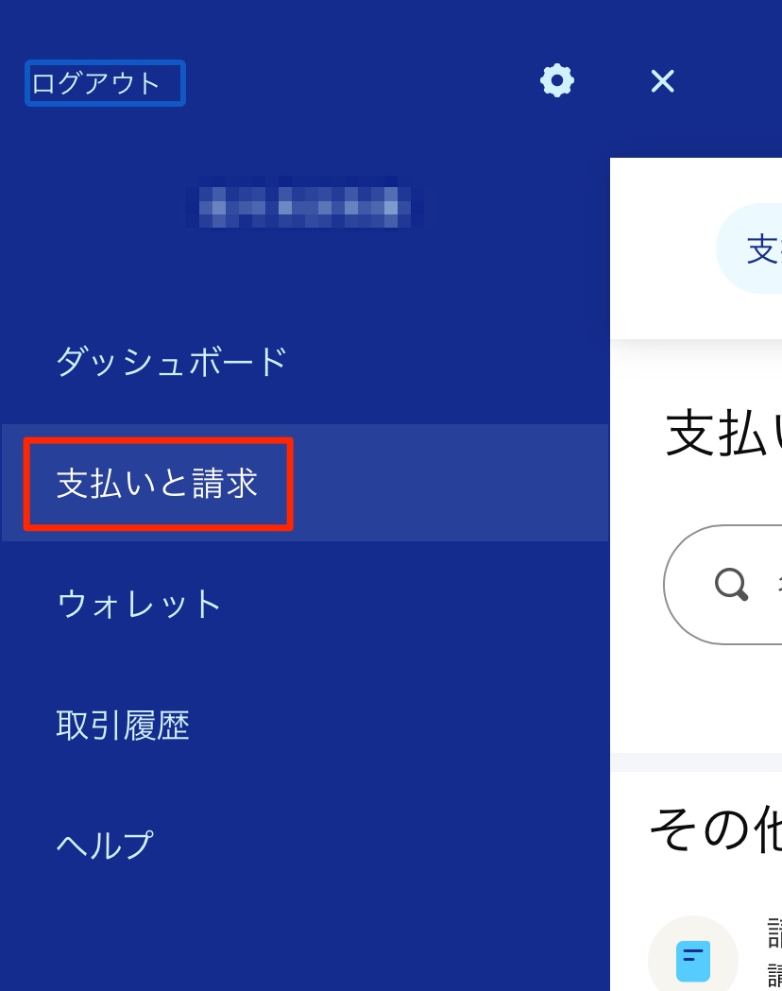
Task: Click the magnifying glass search icon
Action: (731, 584)
